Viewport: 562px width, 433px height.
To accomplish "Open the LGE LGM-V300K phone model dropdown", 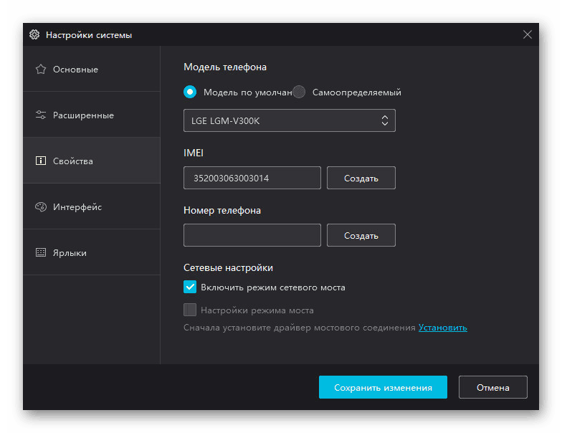I will click(290, 120).
